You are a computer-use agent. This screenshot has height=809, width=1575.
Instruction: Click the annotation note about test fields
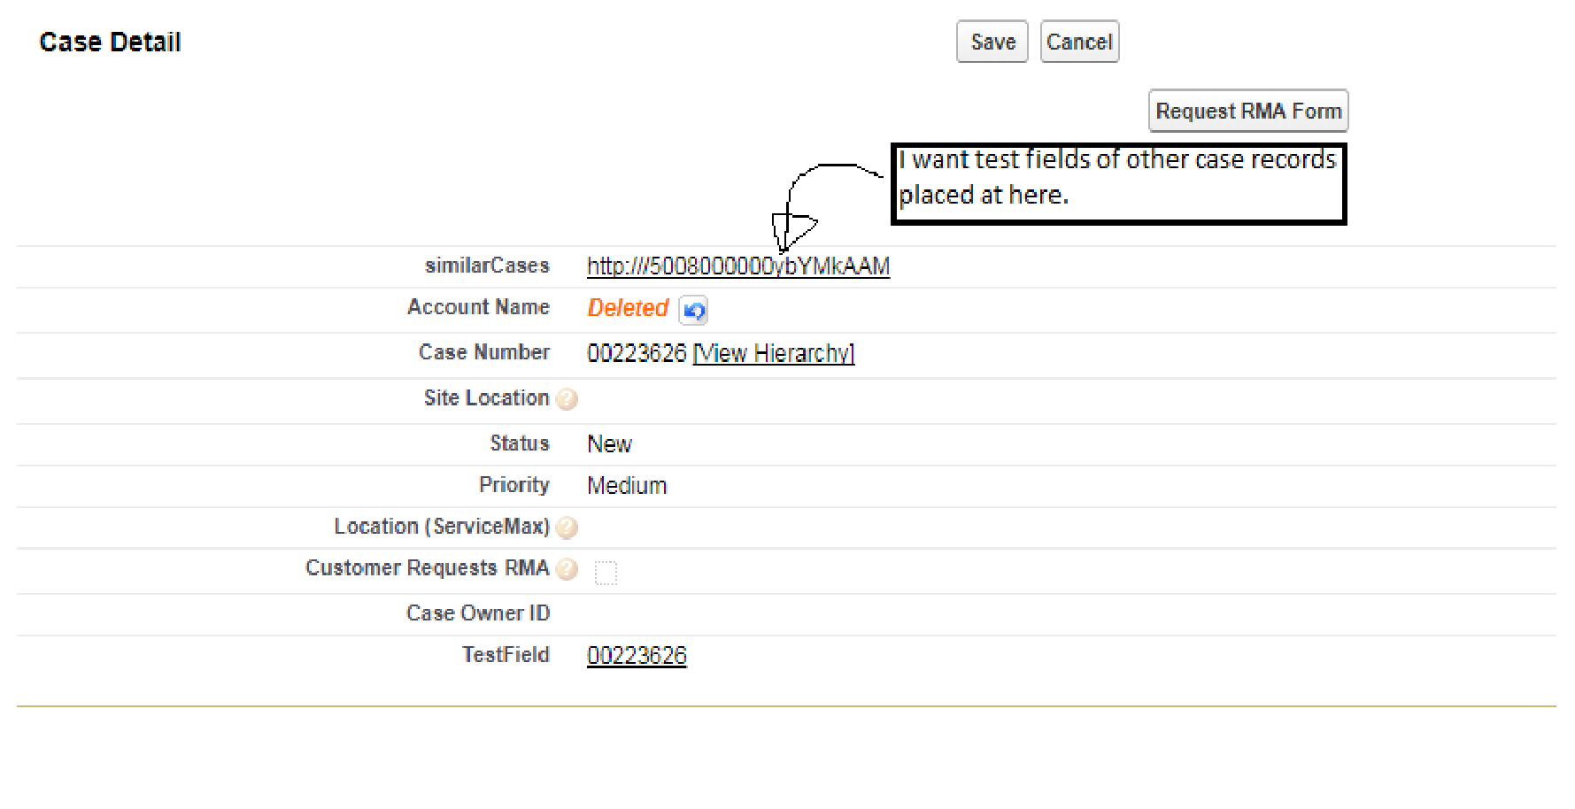(x=1117, y=177)
